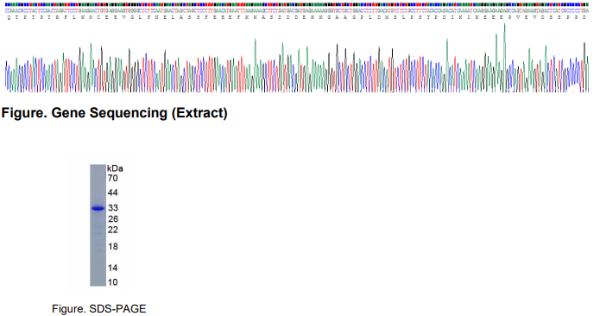Click the kDa unit label
The height and width of the screenshot is (316, 600).
115,168
